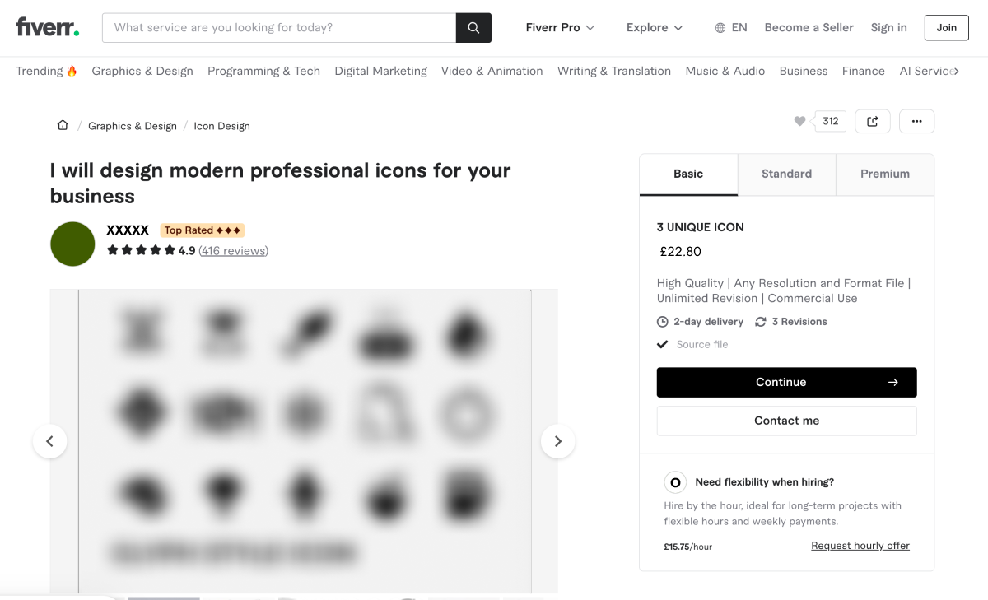Switch to the Premium package tab
The height and width of the screenshot is (600, 988).
(884, 174)
